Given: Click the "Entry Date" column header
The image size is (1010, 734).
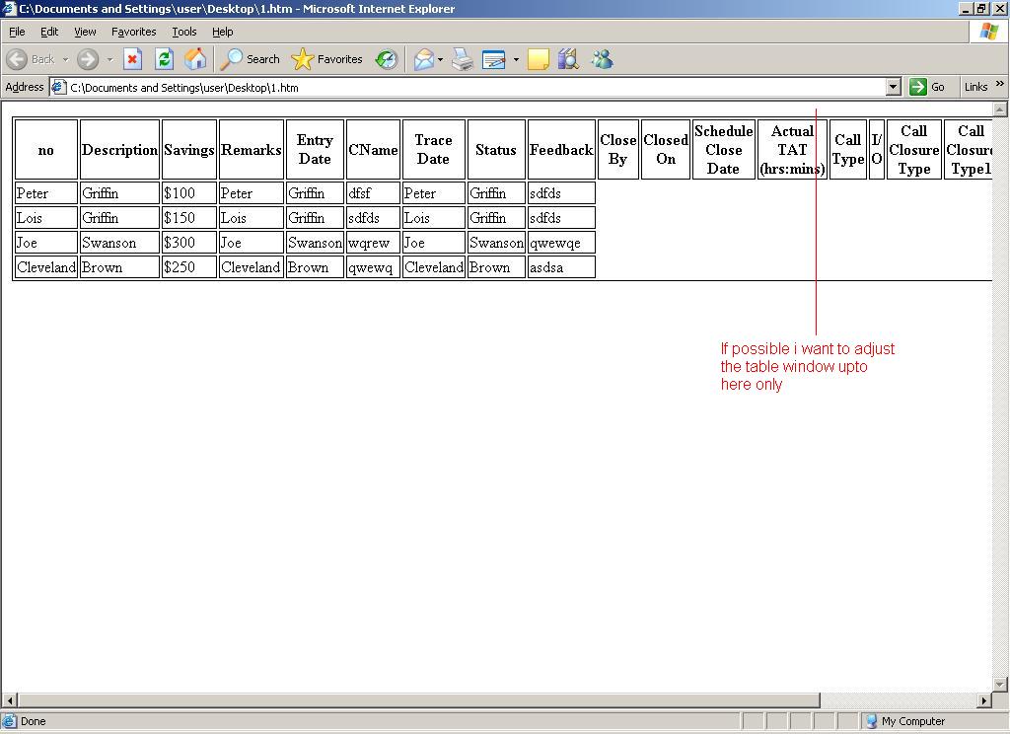Looking at the screenshot, I should pos(315,150).
